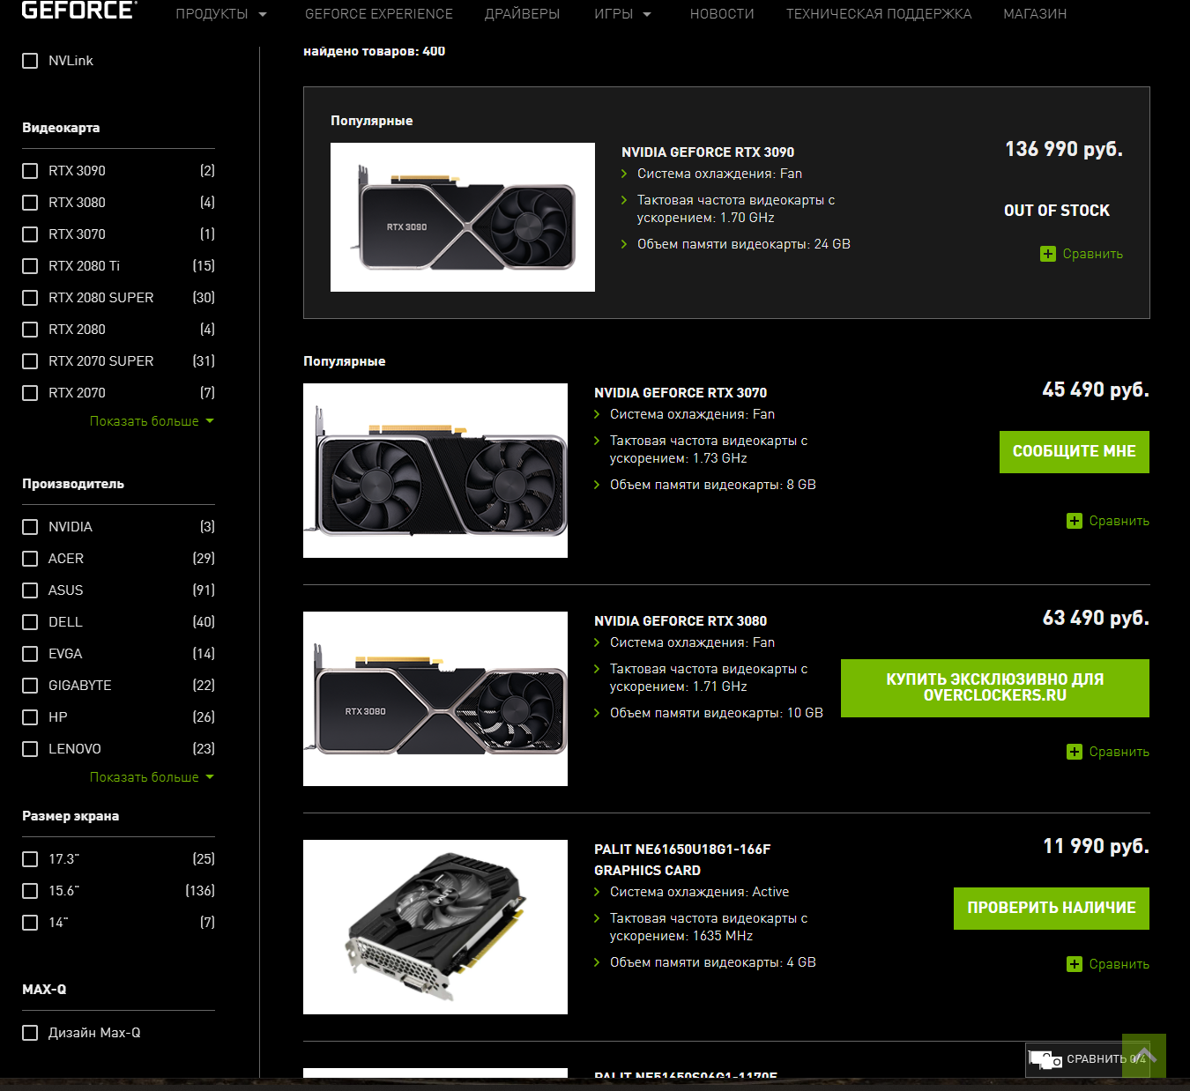Click the plus icon beside Palit NE61650U18G1-166F Сравнить
The image size is (1190, 1091).
(1075, 964)
